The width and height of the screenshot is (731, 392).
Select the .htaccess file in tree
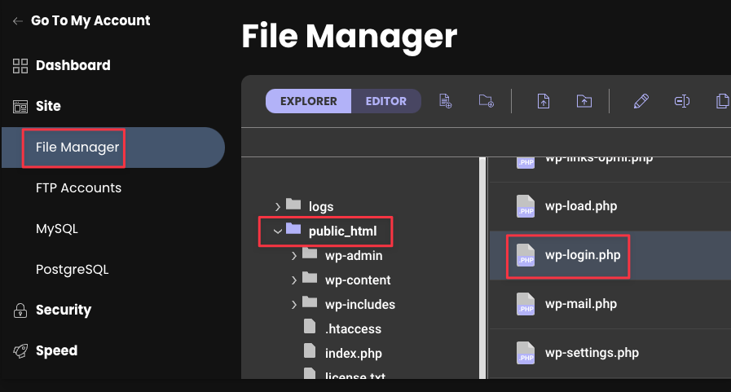coord(353,329)
